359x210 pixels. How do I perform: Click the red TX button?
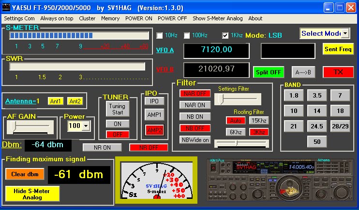[x=338, y=72]
